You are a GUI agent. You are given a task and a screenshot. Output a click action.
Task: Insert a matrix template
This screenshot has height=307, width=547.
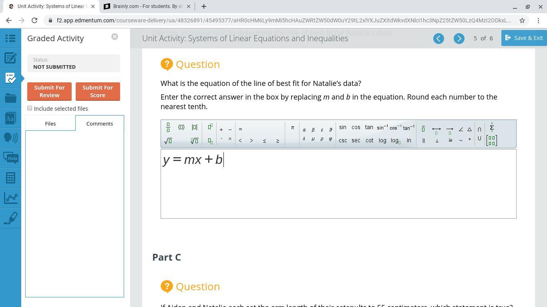(x=492, y=140)
